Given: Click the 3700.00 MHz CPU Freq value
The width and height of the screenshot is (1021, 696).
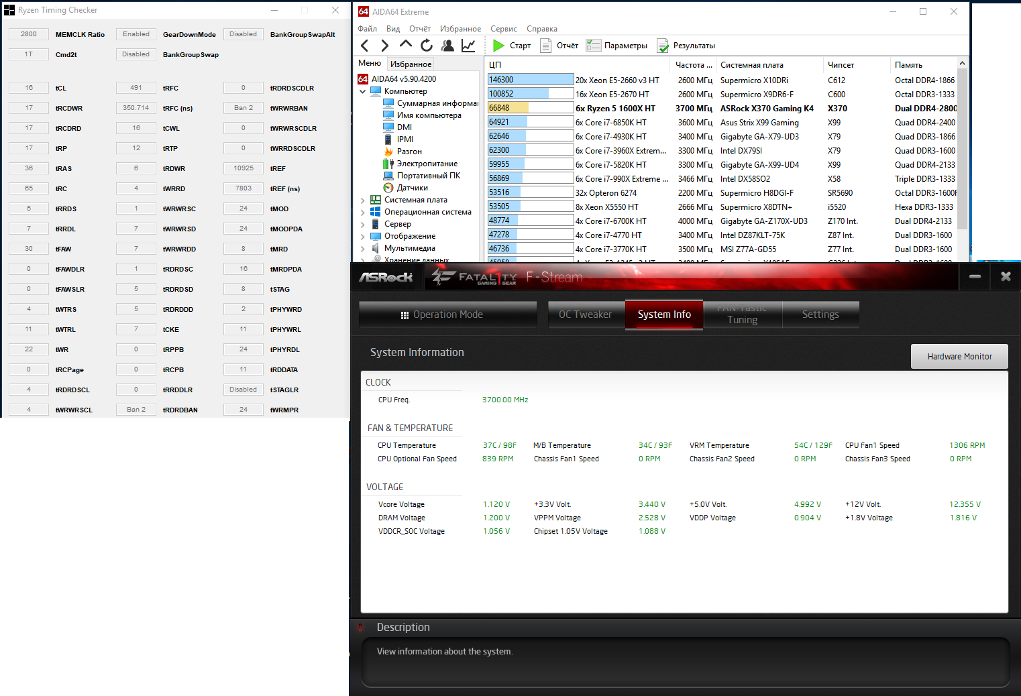Looking at the screenshot, I should pyautogui.click(x=505, y=400).
